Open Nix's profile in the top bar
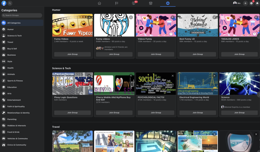 (x=237, y=3)
